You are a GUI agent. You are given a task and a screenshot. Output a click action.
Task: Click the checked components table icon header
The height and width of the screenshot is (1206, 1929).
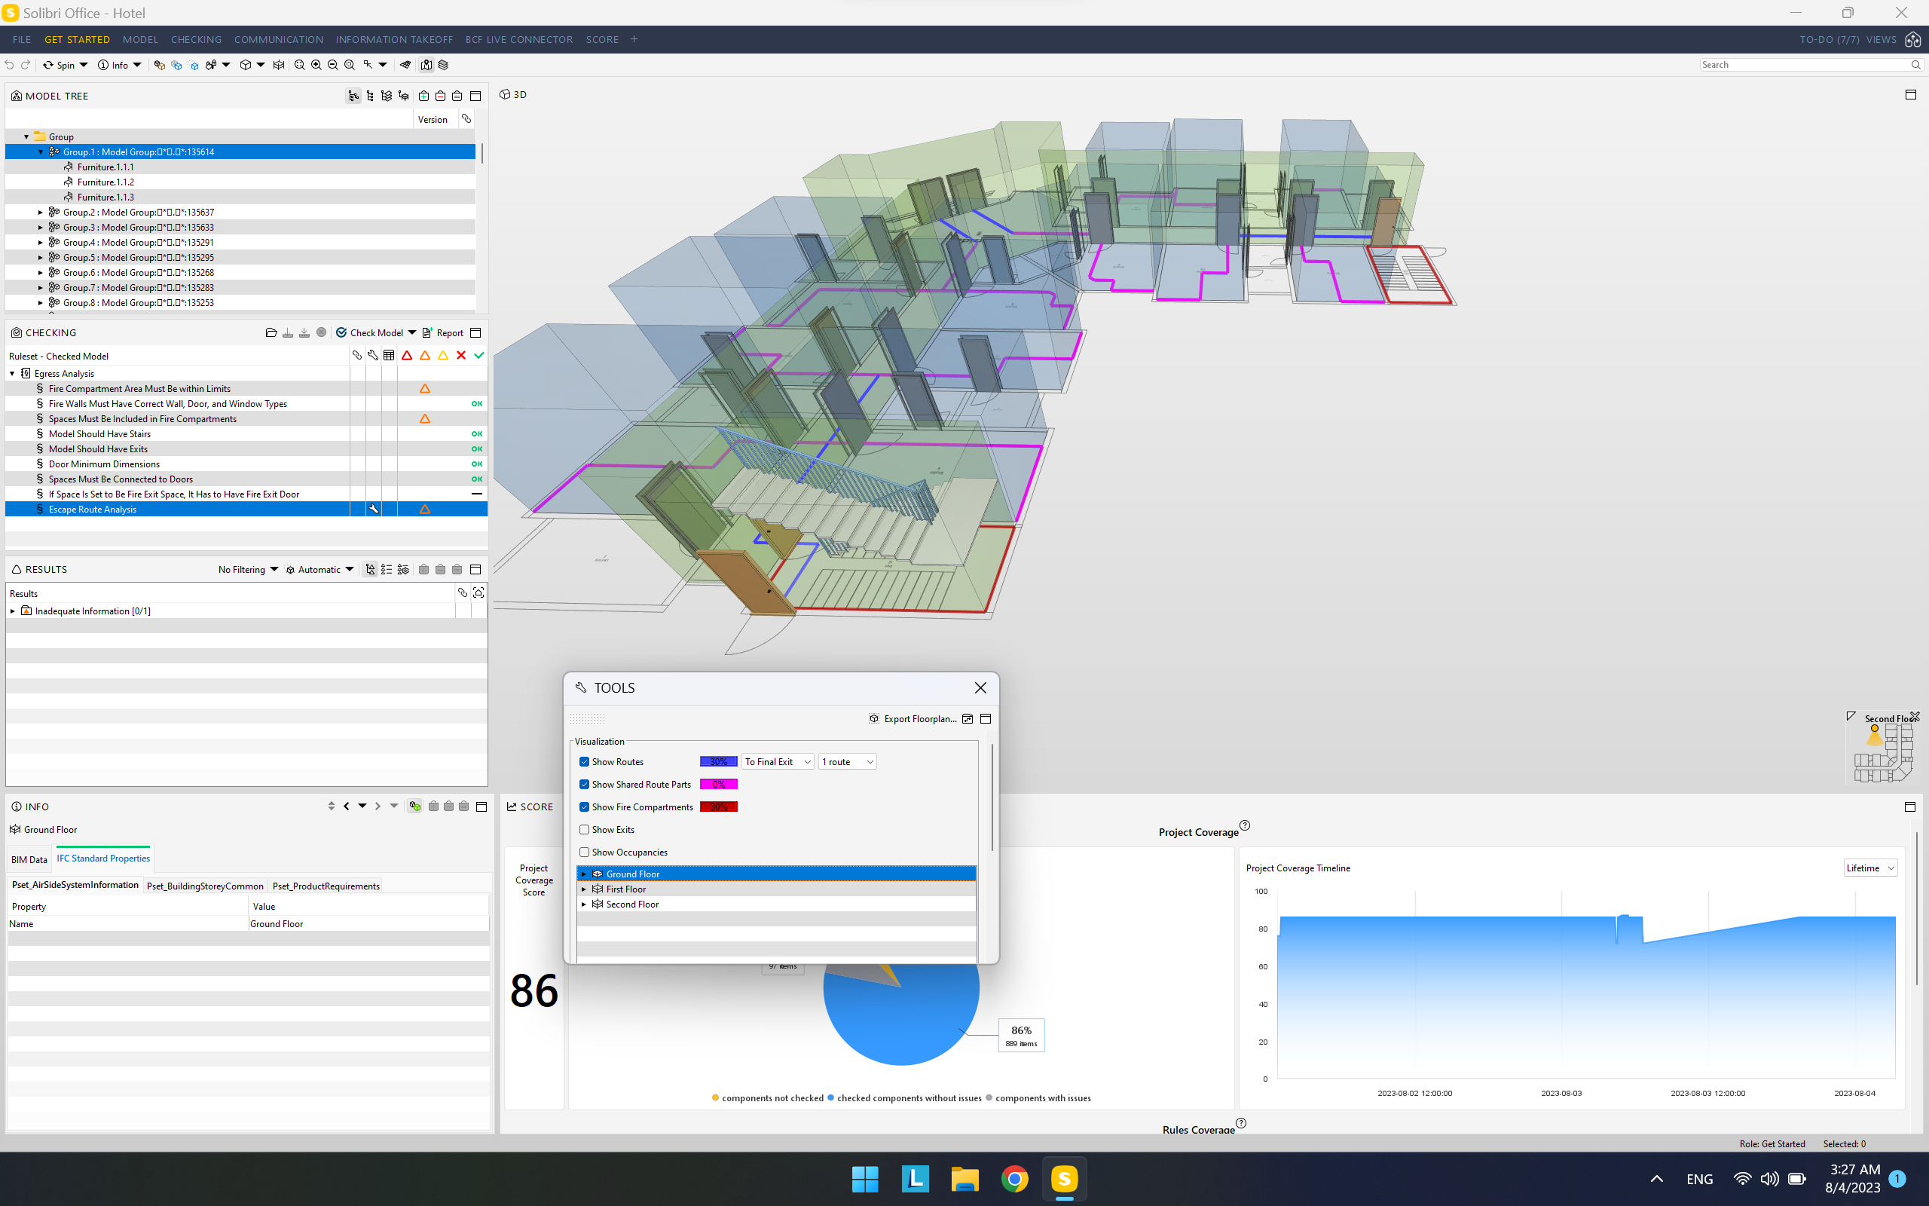tap(389, 356)
